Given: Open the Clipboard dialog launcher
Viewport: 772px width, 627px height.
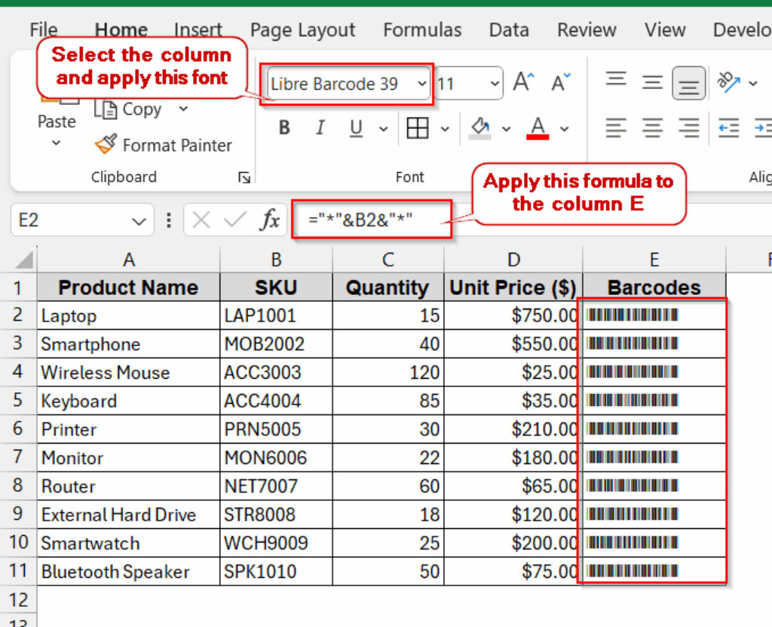Looking at the screenshot, I should (244, 177).
